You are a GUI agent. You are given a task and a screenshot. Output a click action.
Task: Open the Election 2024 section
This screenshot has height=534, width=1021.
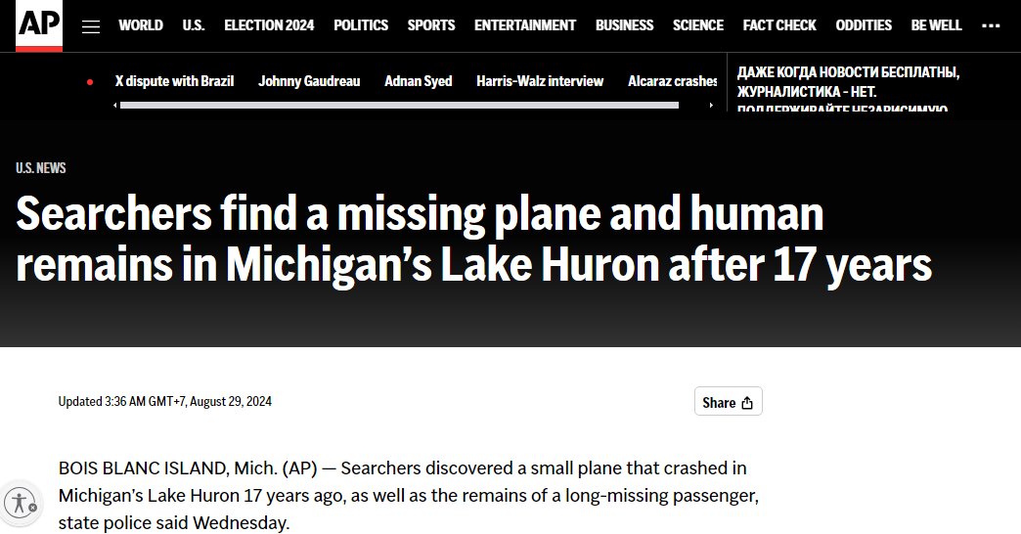click(269, 25)
